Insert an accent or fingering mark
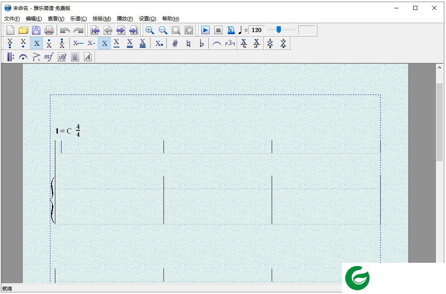446x294 pixels. coord(36,57)
